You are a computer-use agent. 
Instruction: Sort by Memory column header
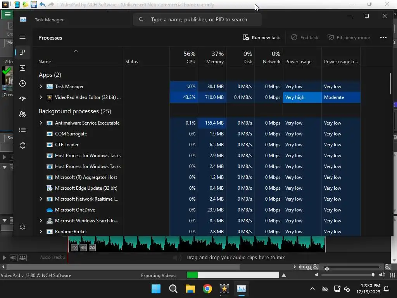[x=212, y=57]
